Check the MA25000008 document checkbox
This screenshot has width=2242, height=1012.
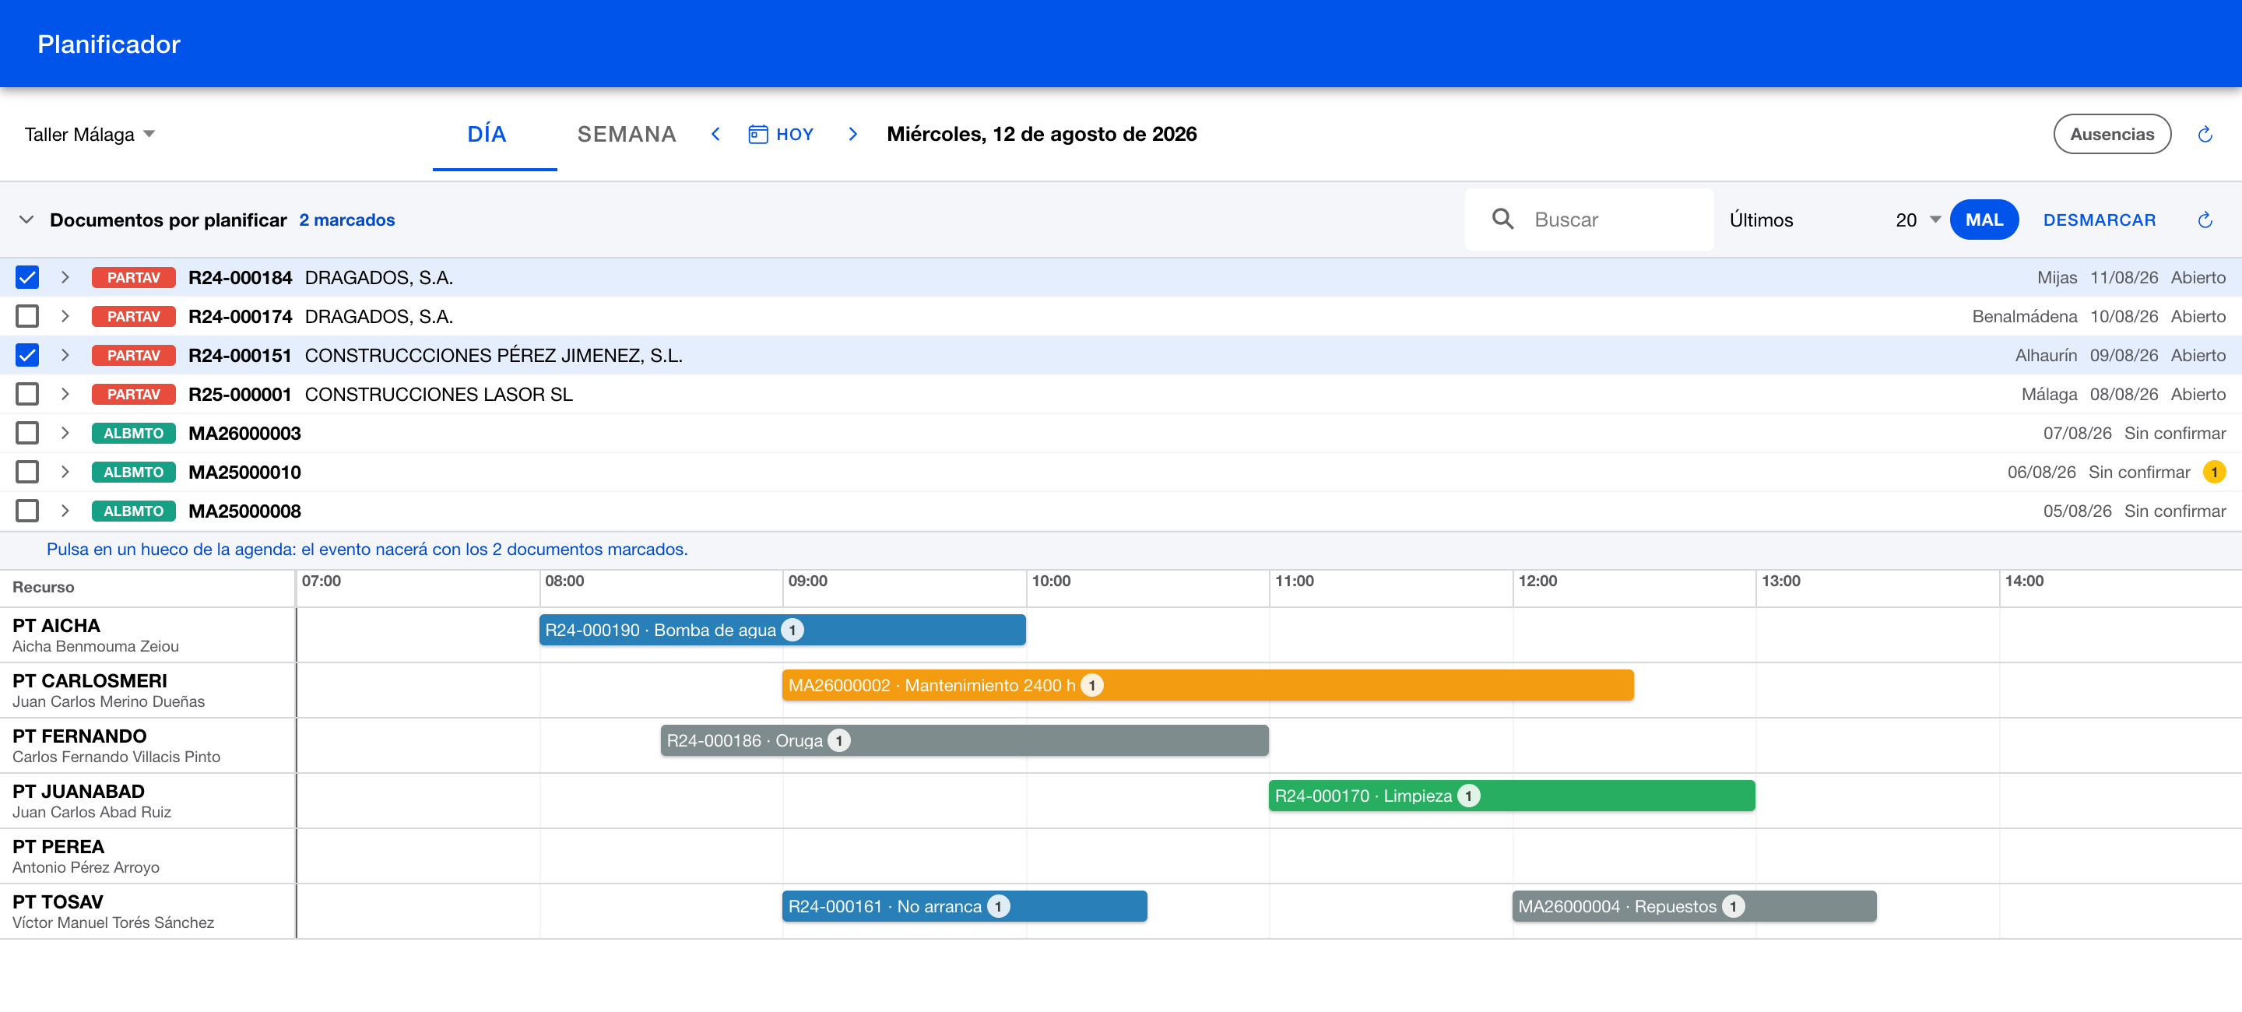(27, 511)
